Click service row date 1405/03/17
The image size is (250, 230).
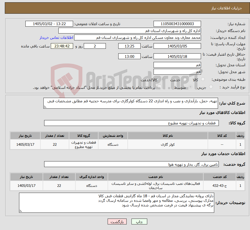point(26,186)
